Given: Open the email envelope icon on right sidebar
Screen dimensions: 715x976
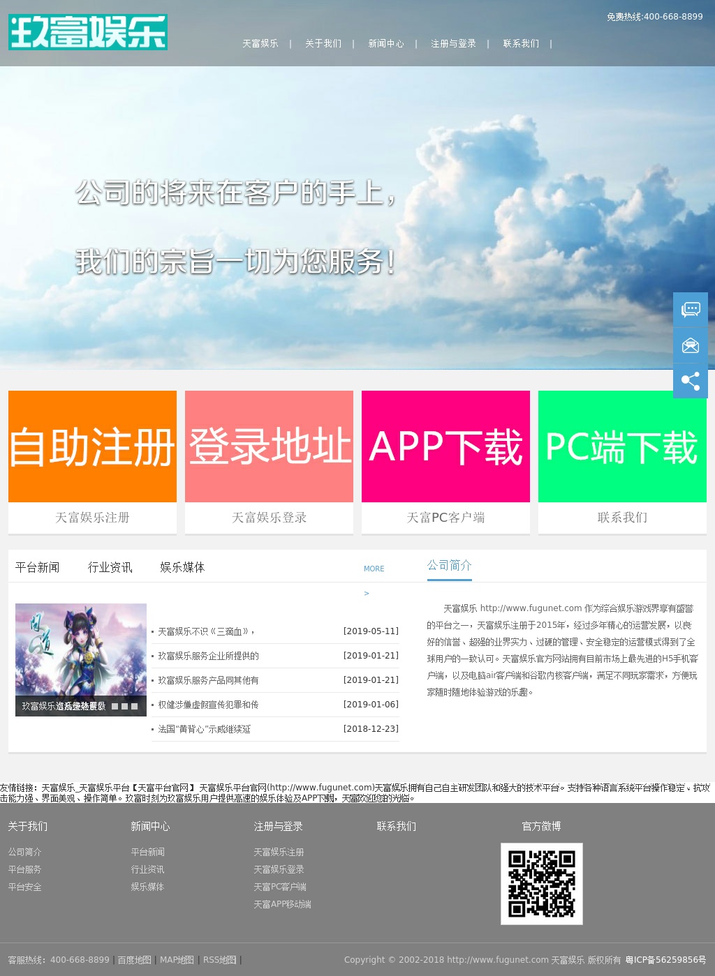Looking at the screenshot, I should (691, 345).
